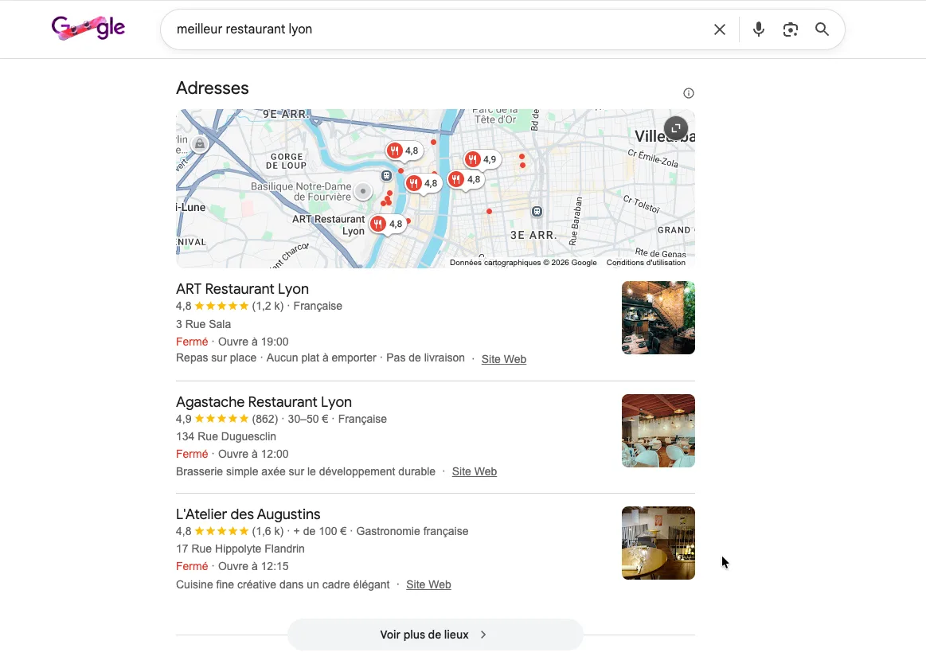Open ART Restaurant Lyon listing title
Image resolution: width=926 pixels, height=672 pixels.
242,289
